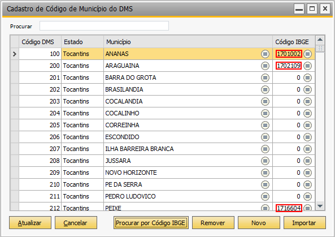Click the Remover button
This screenshot has width=335, height=237.
click(213, 223)
